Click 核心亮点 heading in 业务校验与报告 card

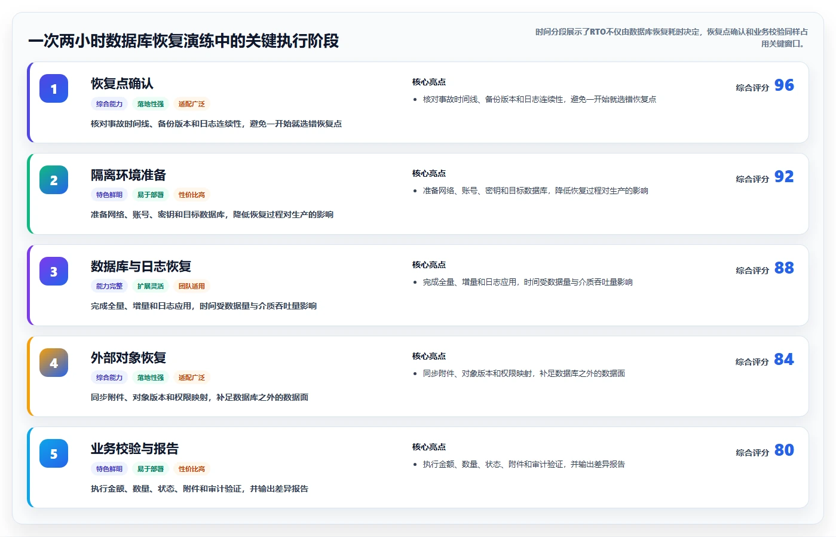[429, 447]
